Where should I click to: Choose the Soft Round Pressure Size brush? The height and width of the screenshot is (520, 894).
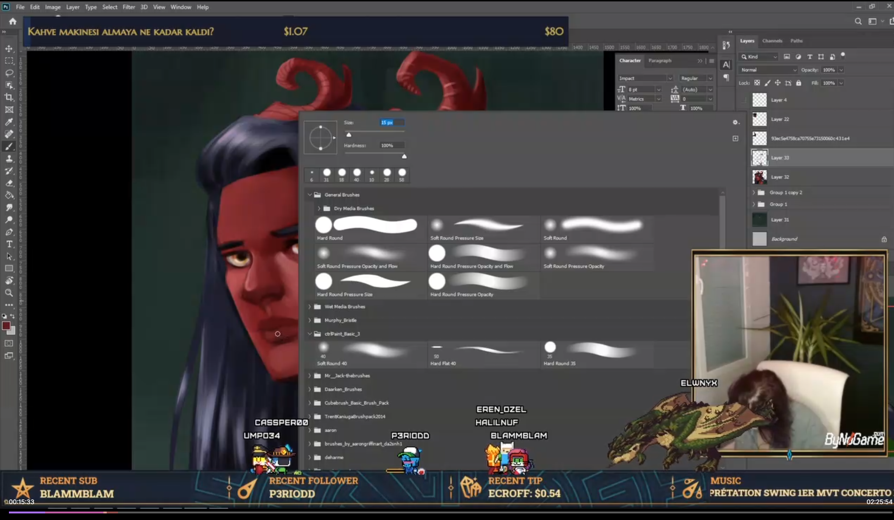coord(483,229)
